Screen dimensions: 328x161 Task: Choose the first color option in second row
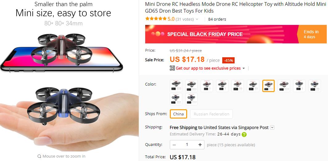176,99
